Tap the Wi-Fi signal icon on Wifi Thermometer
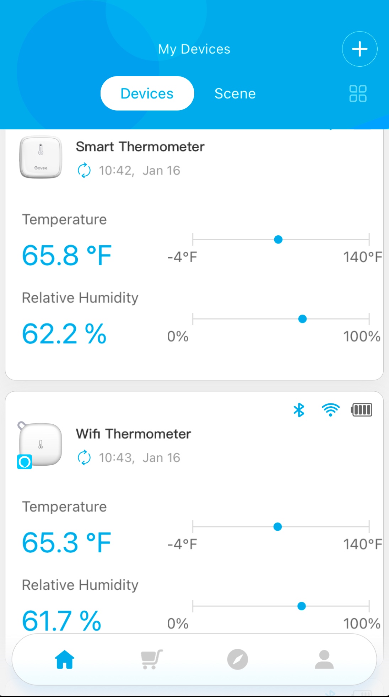The height and width of the screenshot is (697, 389). [x=330, y=410]
